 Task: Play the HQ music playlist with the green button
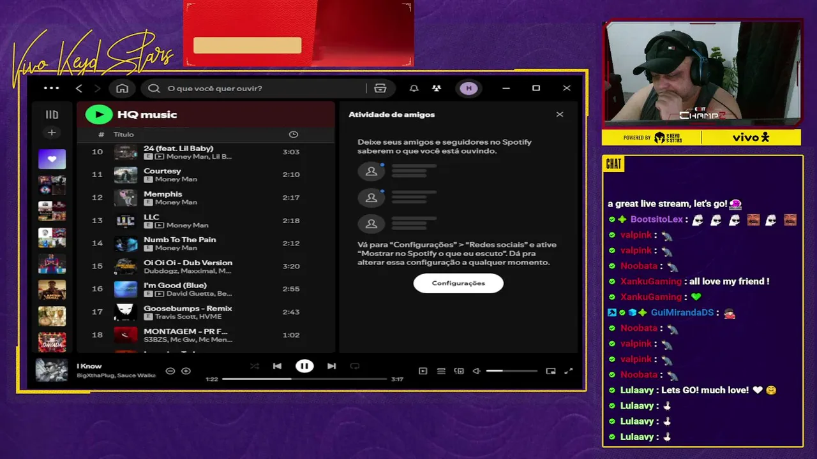pos(98,115)
